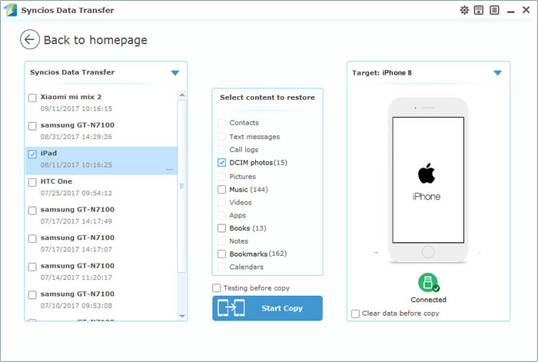Check the HTC One backup
This screenshot has width=538, height=362.
(32, 182)
